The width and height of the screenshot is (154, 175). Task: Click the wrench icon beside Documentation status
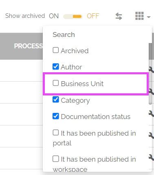[151, 114]
